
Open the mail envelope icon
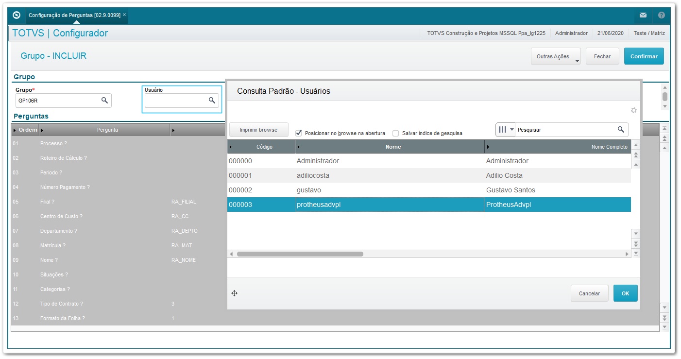click(643, 15)
